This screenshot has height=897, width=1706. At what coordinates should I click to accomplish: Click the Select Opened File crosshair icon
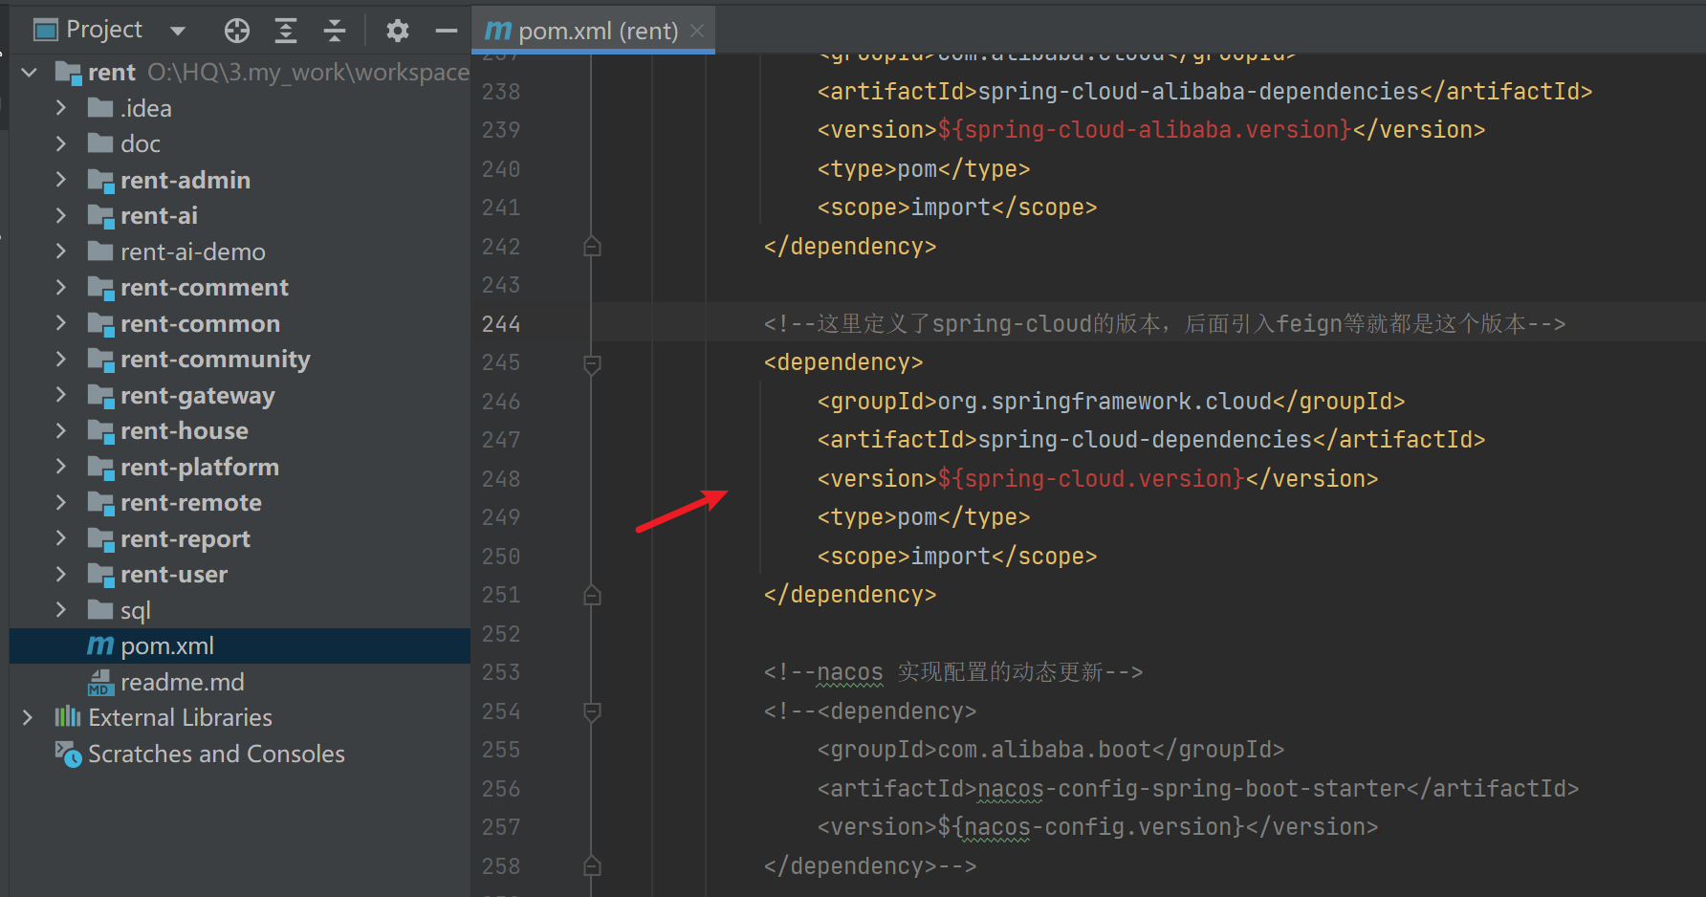(236, 30)
